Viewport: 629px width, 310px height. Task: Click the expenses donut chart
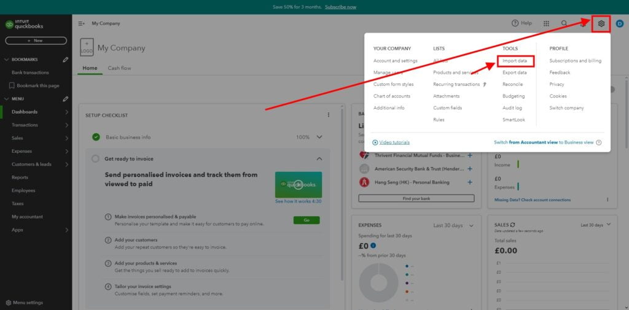coord(378,283)
